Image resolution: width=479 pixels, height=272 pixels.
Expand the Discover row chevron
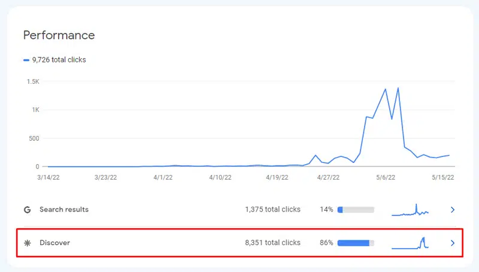tap(453, 243)
